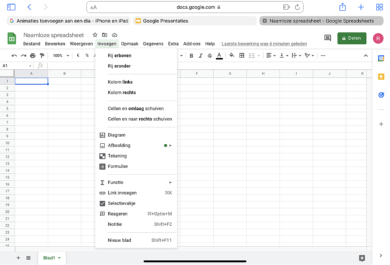The image size is (390, 265).
Task: Open the text rotation dropdown
Action: pos(309,56)
